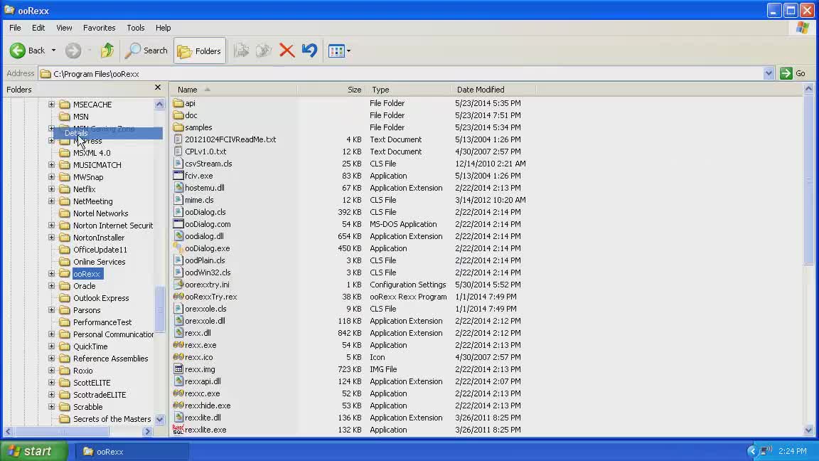Expand the ooRexx folder node
819x461 pixels.
point(51,274)
